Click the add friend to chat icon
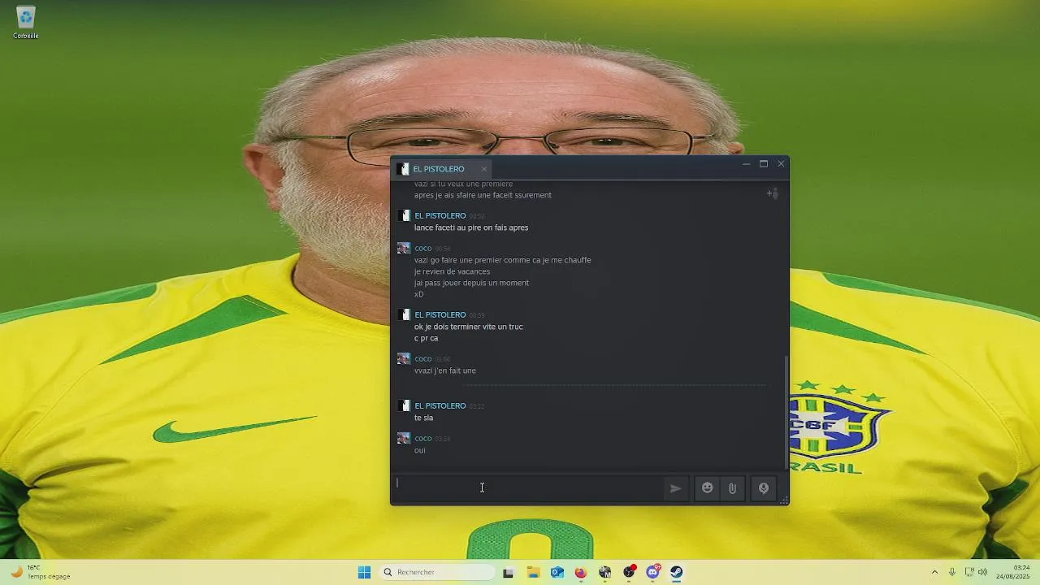The width and height of the screenshot is (1040, 585). [x=773, y=193]
